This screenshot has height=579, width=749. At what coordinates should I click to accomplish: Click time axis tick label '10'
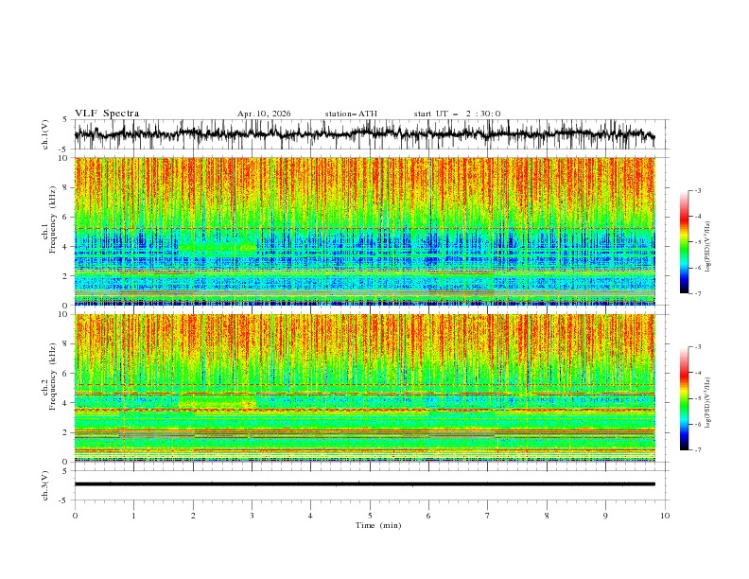point(665,516)
